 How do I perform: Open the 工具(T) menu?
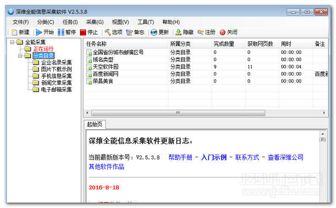pos(146,22)
